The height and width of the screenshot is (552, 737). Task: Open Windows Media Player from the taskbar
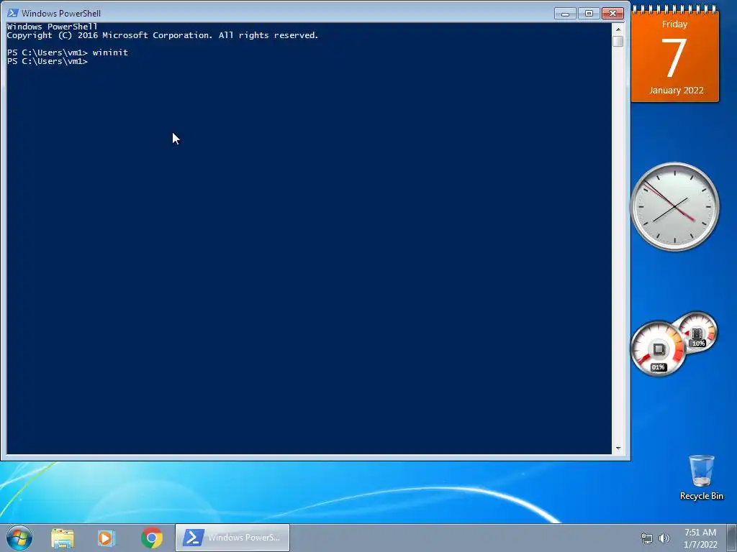coord(107,538)
